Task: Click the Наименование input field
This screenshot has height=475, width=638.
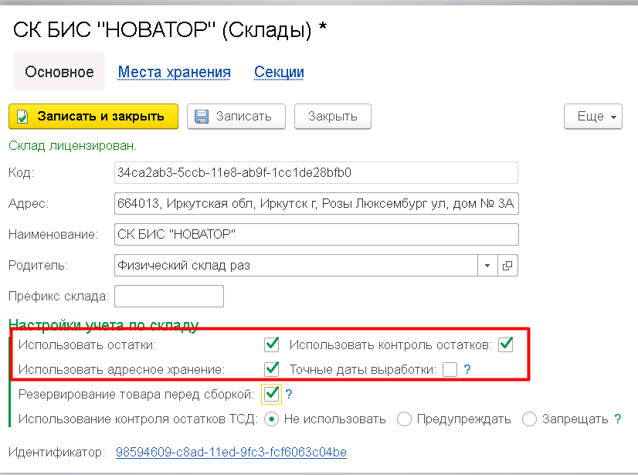Action: [316, 235]
